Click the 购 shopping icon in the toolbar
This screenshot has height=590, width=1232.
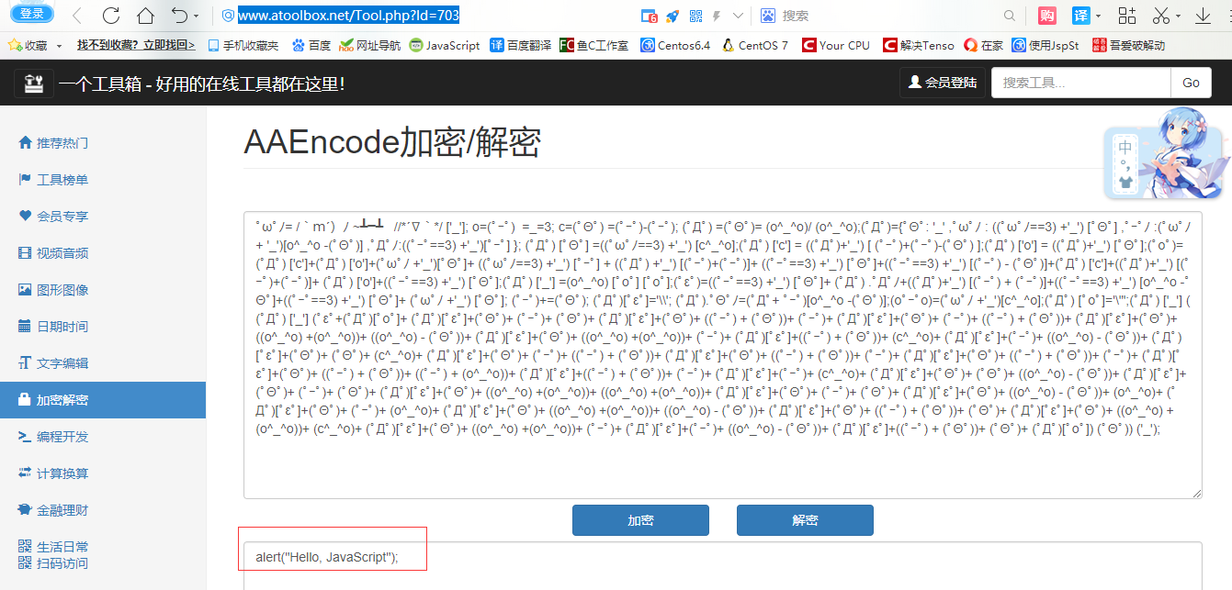pyautogui.click(x=1047, y=16)
